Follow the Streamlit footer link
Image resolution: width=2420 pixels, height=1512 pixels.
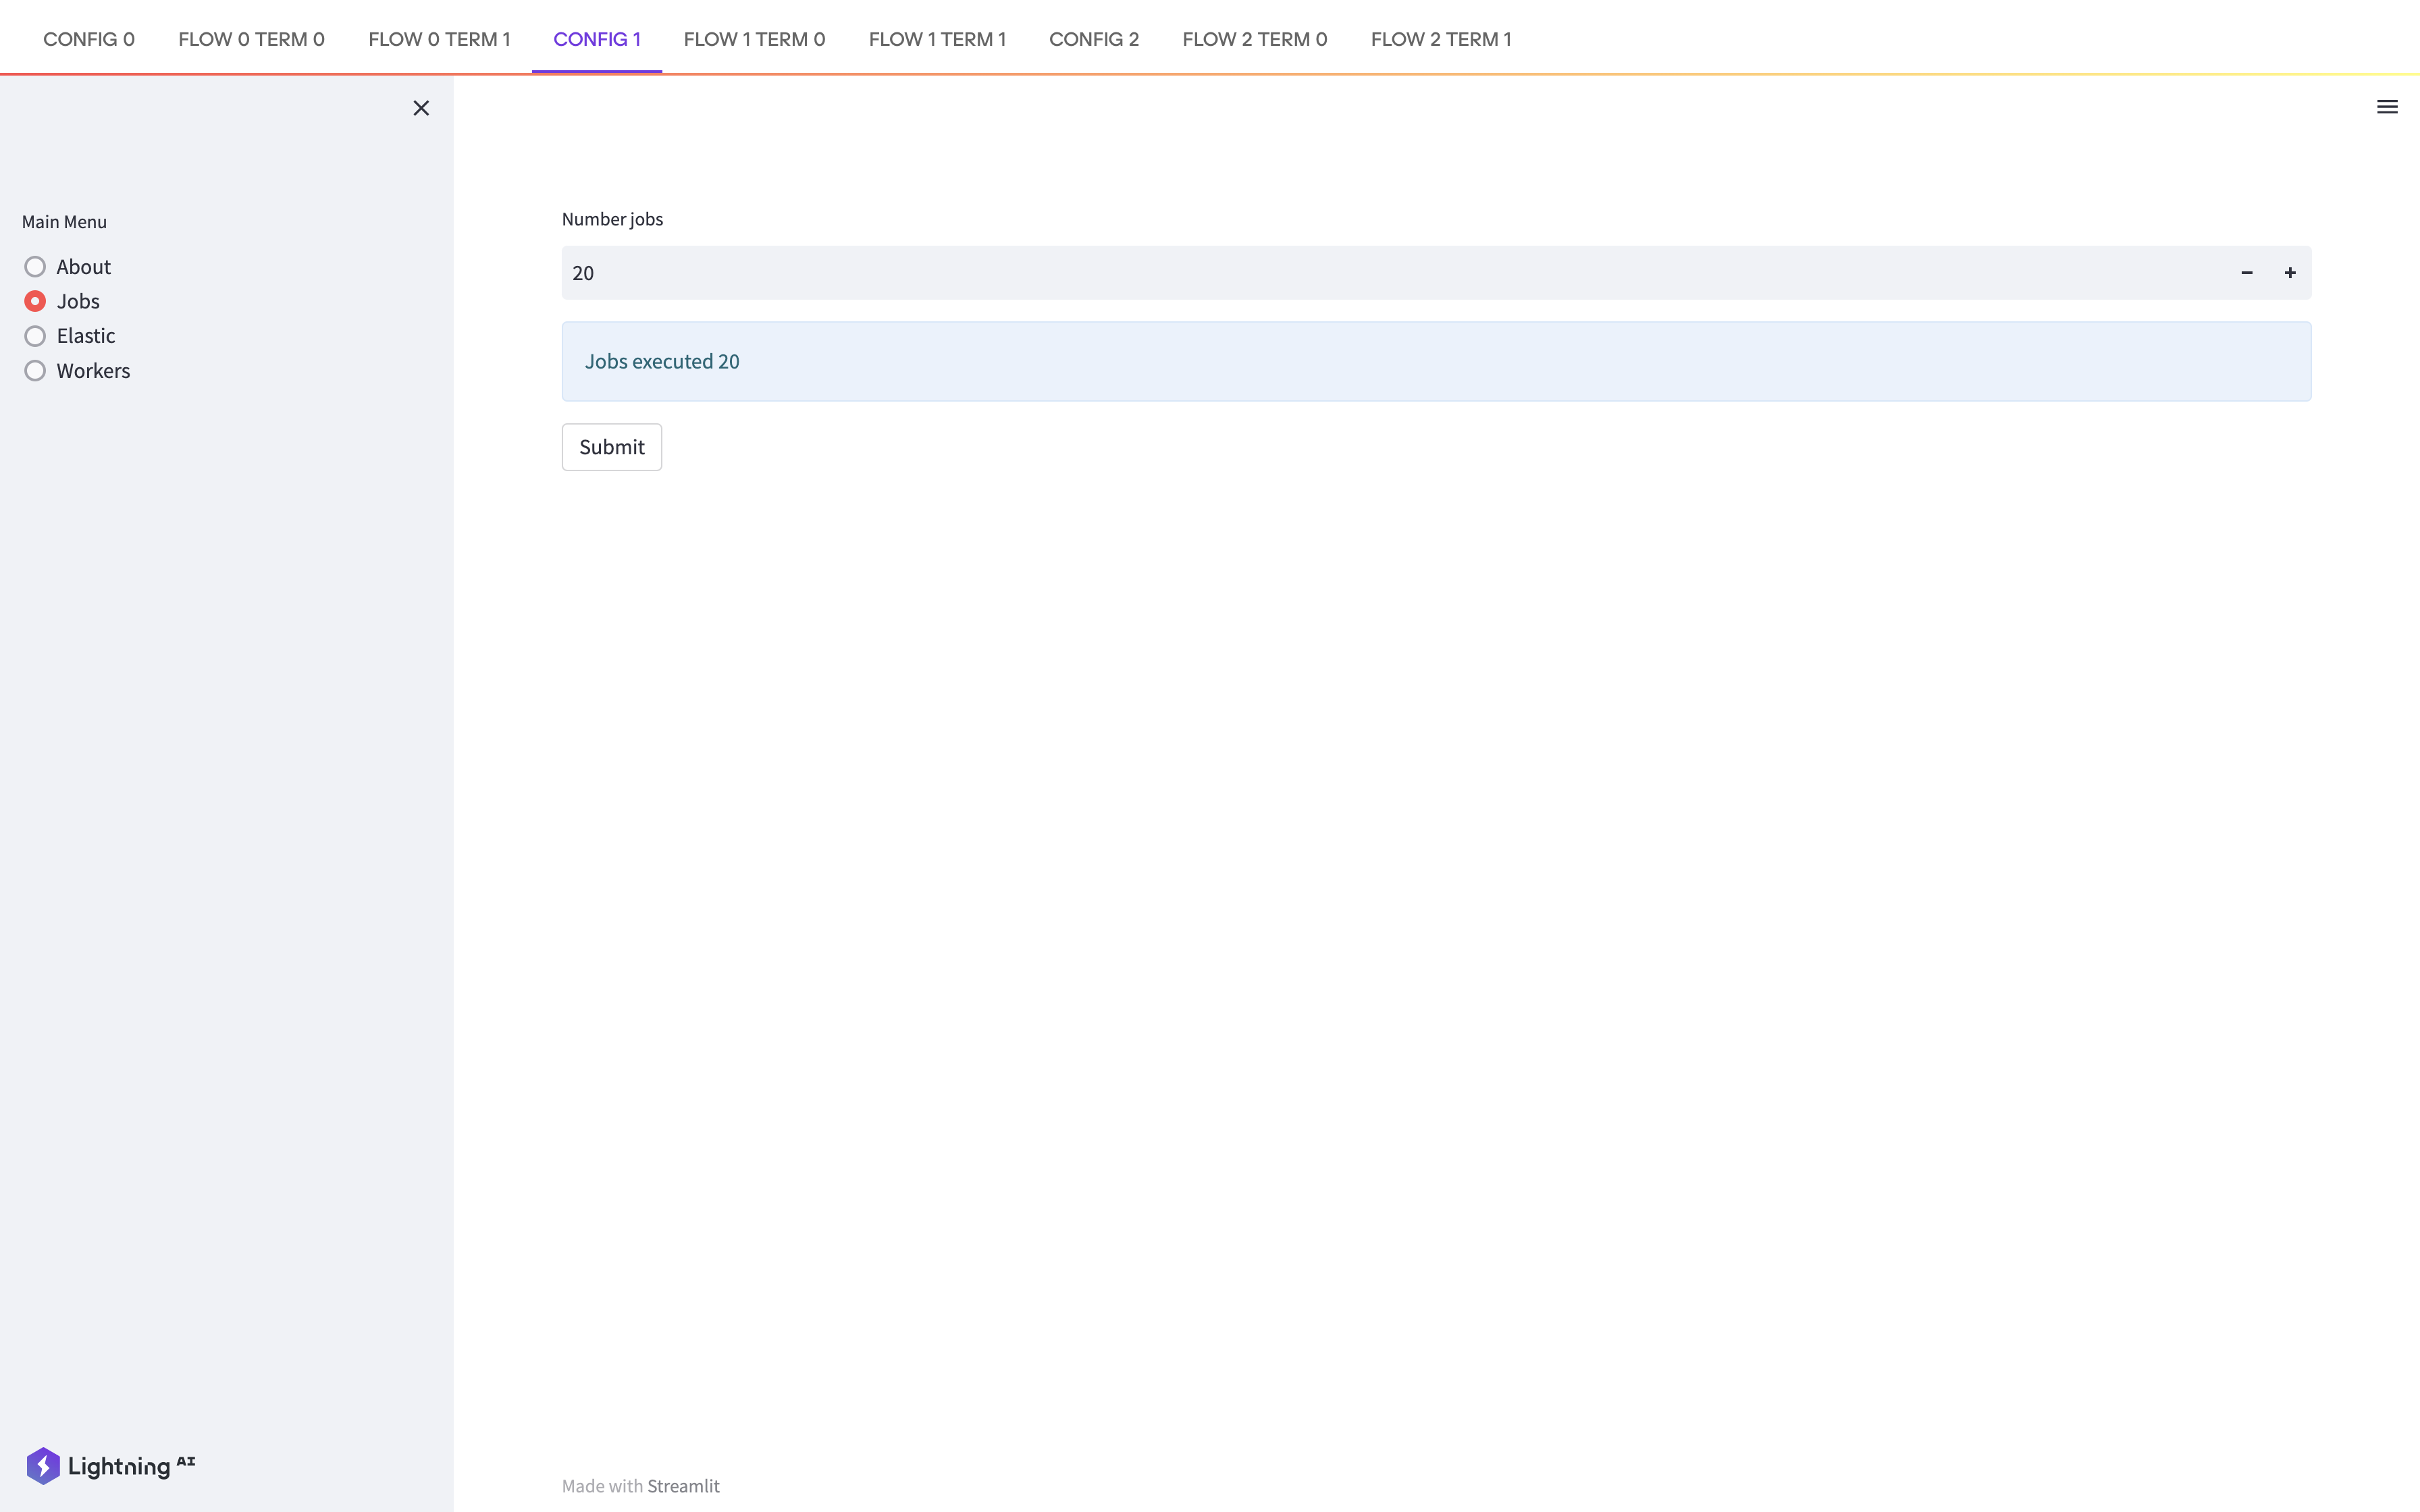[x=683, y=1486]
